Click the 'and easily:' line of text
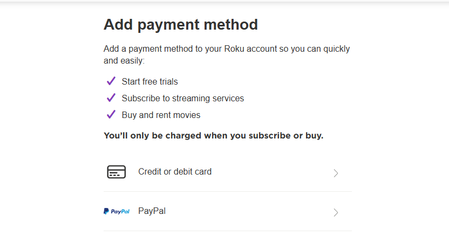This screenshot has height=236, width=449. [124, 61]
